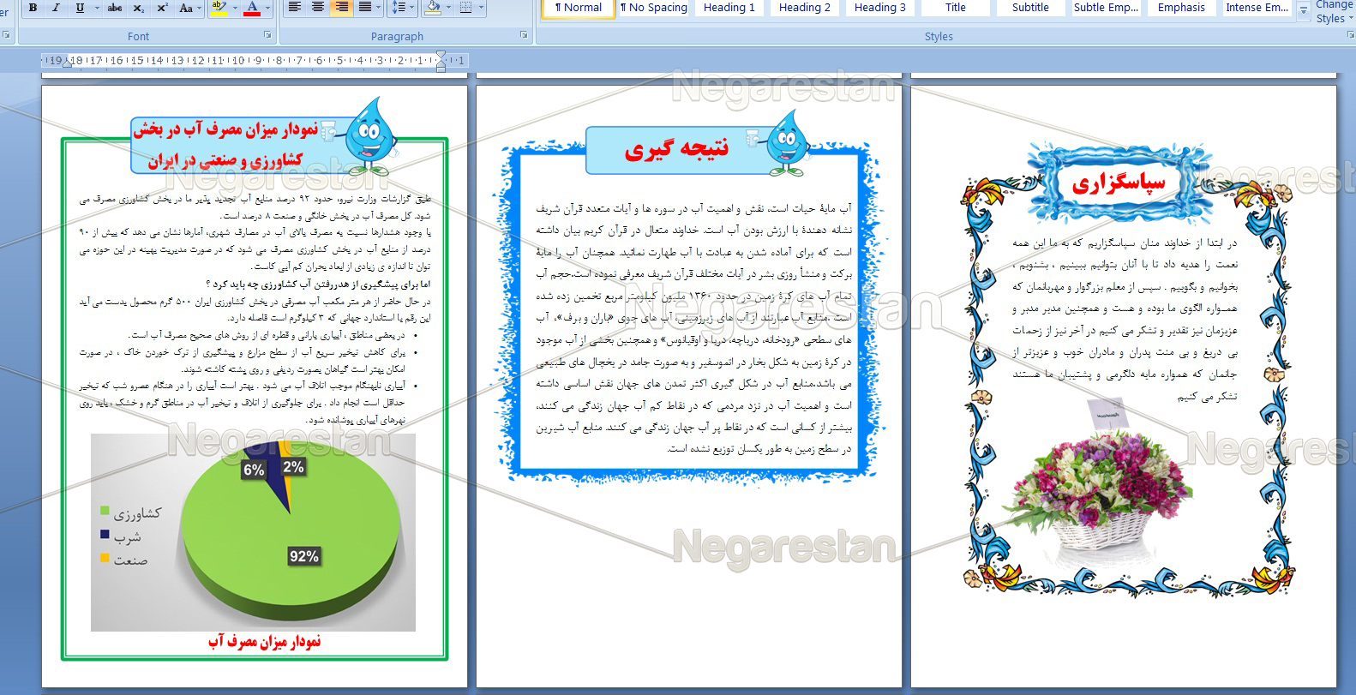Click the Change Case (Aa) icon
1356x695 pixels.
point(186,8)
